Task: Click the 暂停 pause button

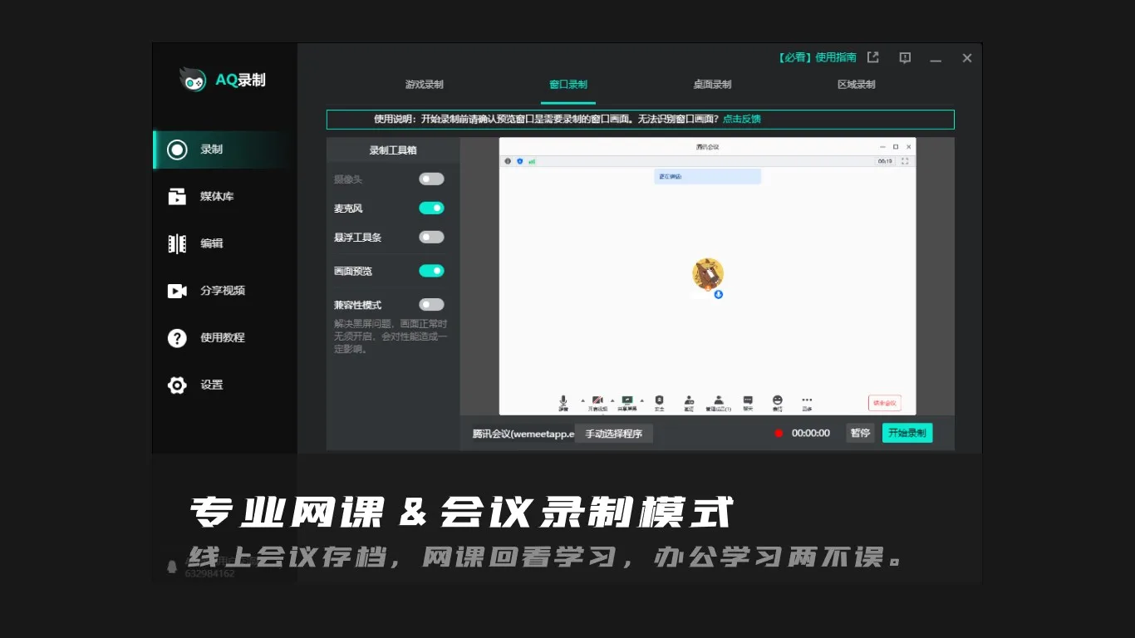Action: (860, 433)
